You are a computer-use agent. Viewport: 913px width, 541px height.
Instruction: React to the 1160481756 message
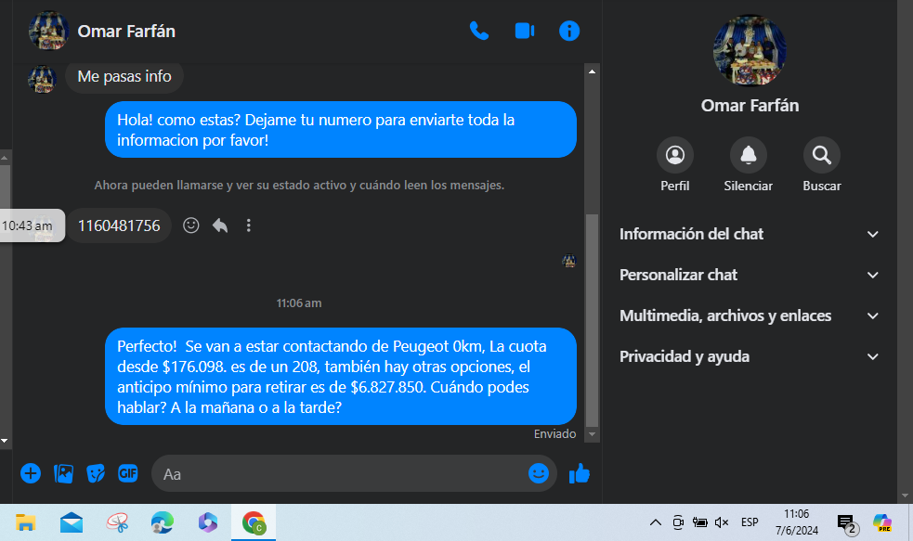pyautogui.click(x=191, y=225)
